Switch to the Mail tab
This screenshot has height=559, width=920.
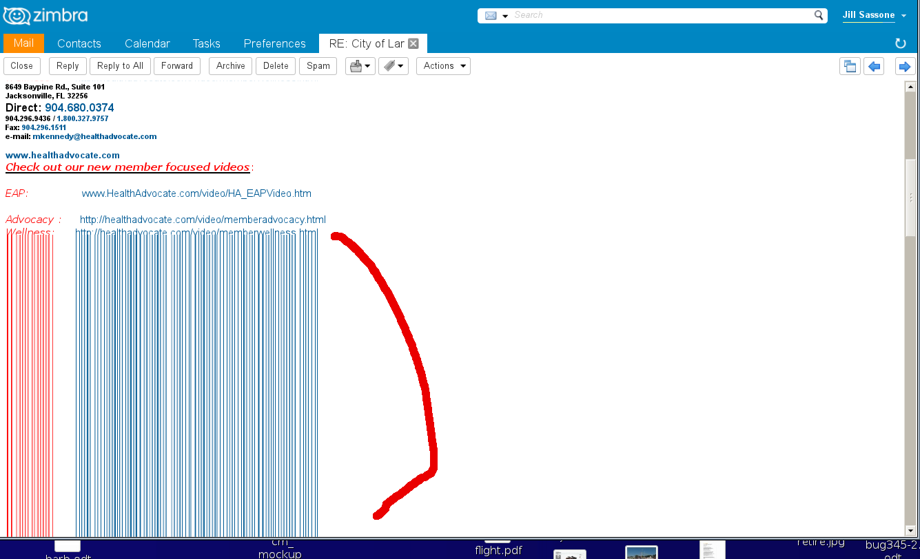(x=23, y=43)
